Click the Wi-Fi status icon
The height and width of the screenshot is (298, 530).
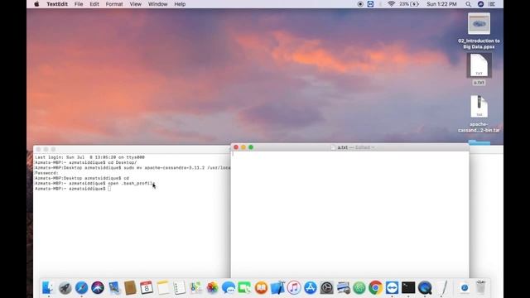coord(391,4)
